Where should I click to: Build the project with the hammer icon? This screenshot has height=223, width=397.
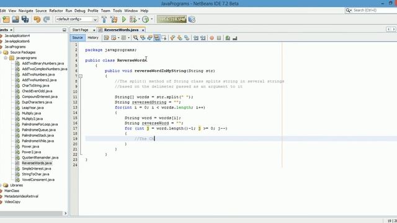coord(104,19)
